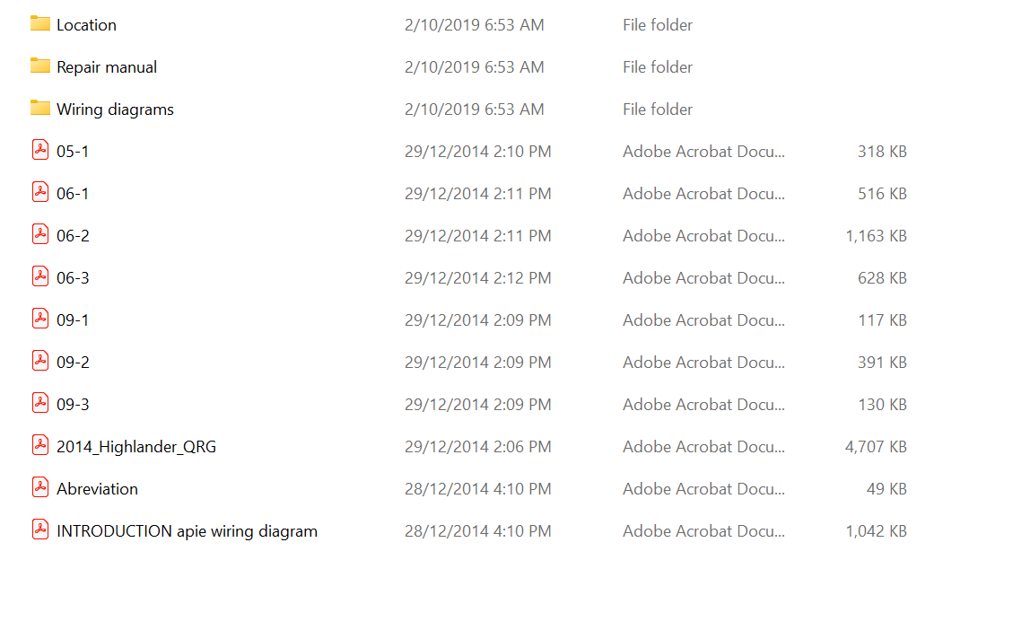This screenshot has height=630, width=1030.
Task: Click the Abreviation PDF file name
Action: pos(97,489)
